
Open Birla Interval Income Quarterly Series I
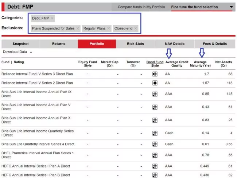[38, 133]
